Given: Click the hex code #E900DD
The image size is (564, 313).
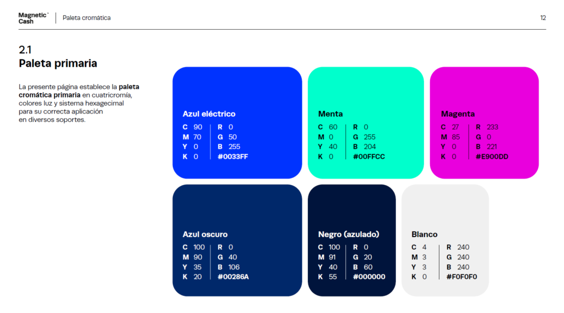Looking at the screenshot, I should click(x=492, y=156).
